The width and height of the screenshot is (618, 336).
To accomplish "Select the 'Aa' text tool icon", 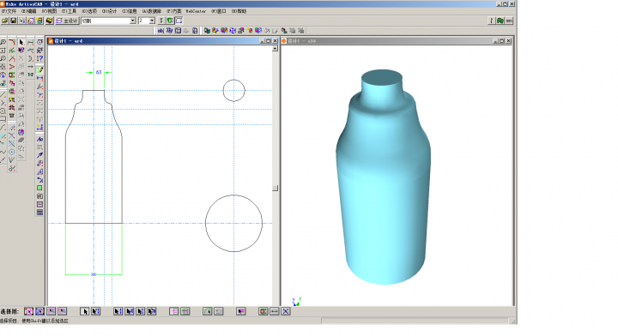I will tap(39, 139).
